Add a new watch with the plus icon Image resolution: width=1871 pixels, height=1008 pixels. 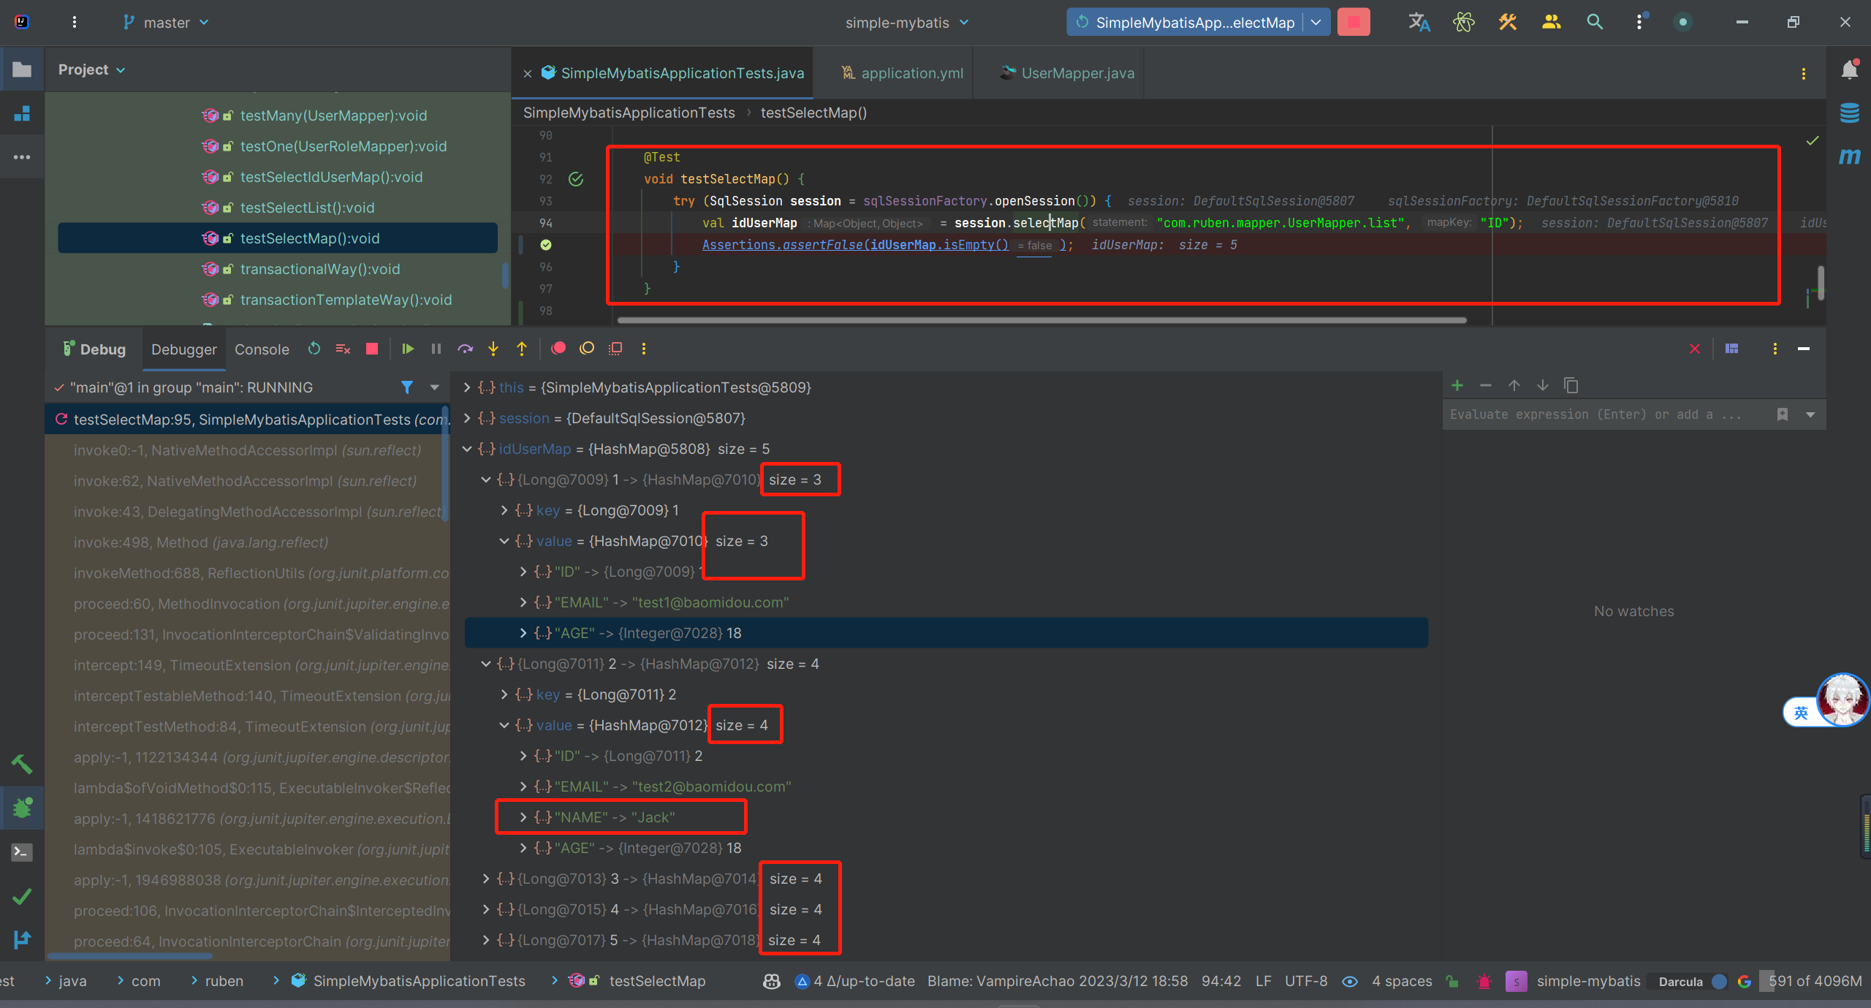click(x=1457, y=385)
